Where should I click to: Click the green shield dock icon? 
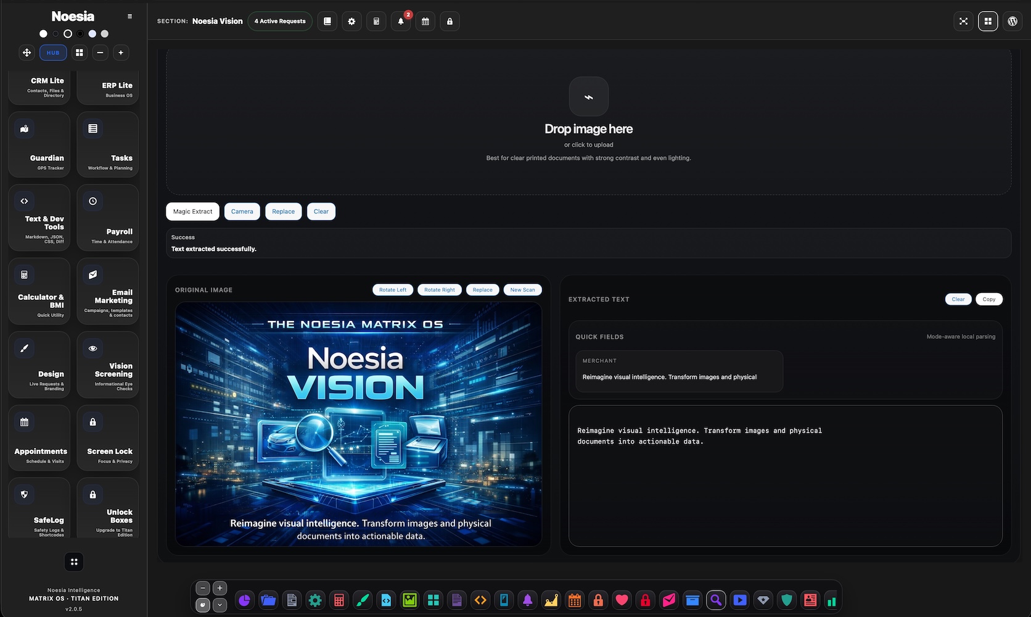point(787,600)
